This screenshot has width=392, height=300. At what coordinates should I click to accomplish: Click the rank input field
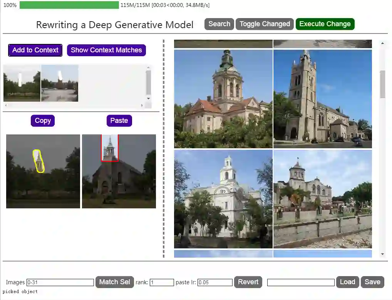coord(162,282)
